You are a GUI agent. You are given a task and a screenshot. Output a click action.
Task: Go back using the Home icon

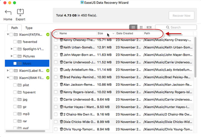click(8, 13)
